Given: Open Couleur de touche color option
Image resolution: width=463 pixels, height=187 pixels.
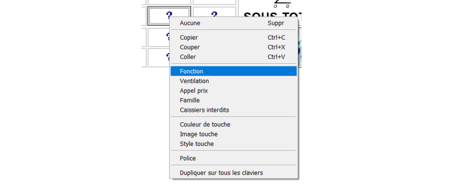Looking at the screenshot, I should coord(205,124).
